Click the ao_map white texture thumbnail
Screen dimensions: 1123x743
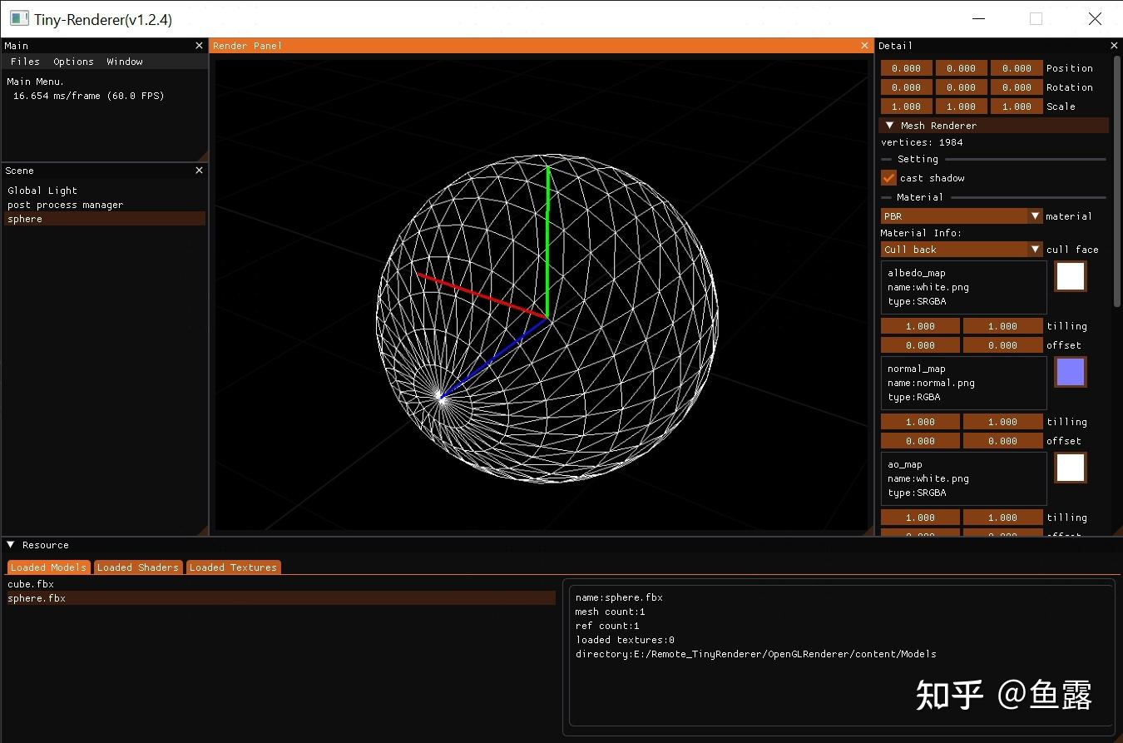(1070, 468)
